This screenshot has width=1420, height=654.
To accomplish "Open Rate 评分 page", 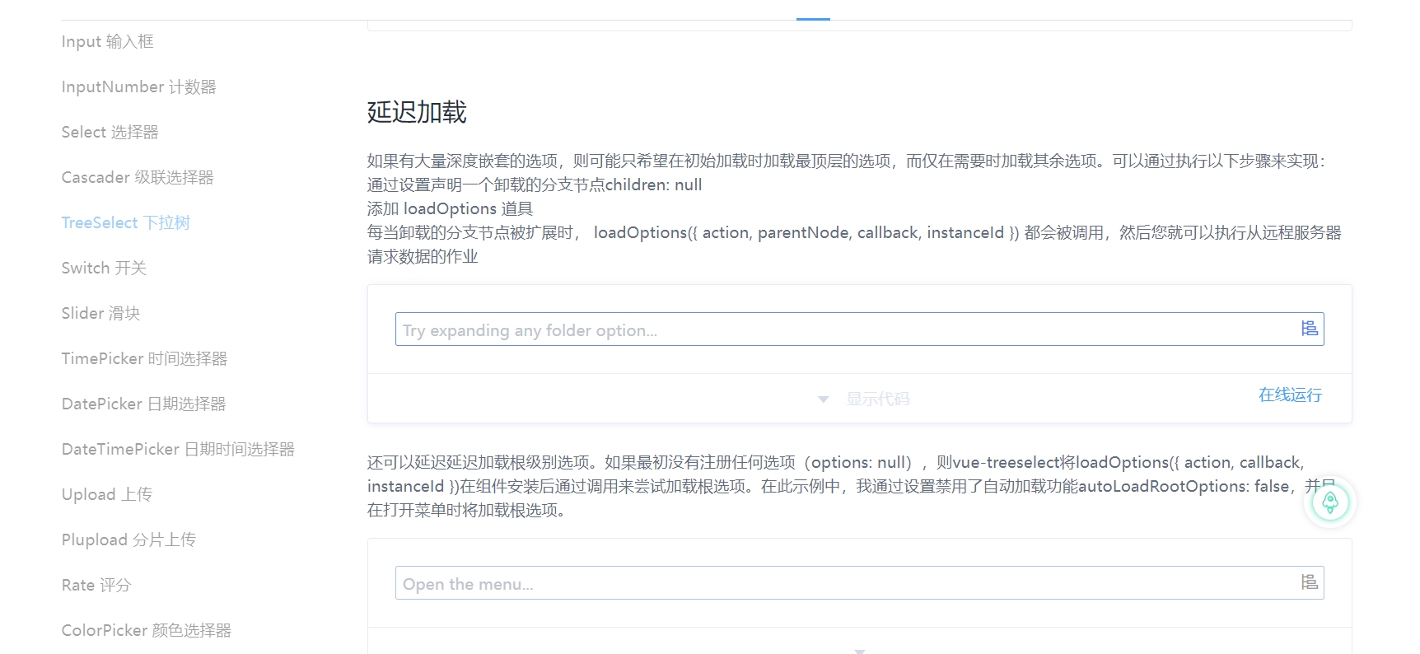I will tap(96, 585).
